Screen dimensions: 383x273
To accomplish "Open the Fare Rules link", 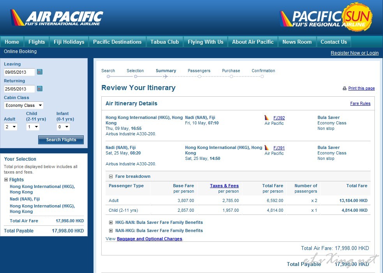I will pos(360,103).
